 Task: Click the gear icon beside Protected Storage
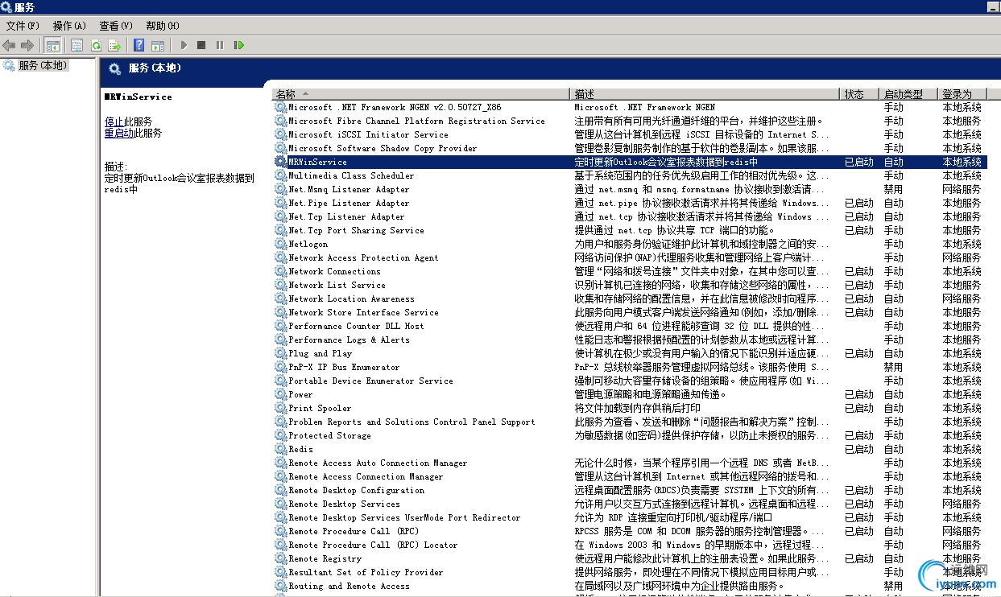[x=280, y=435]
